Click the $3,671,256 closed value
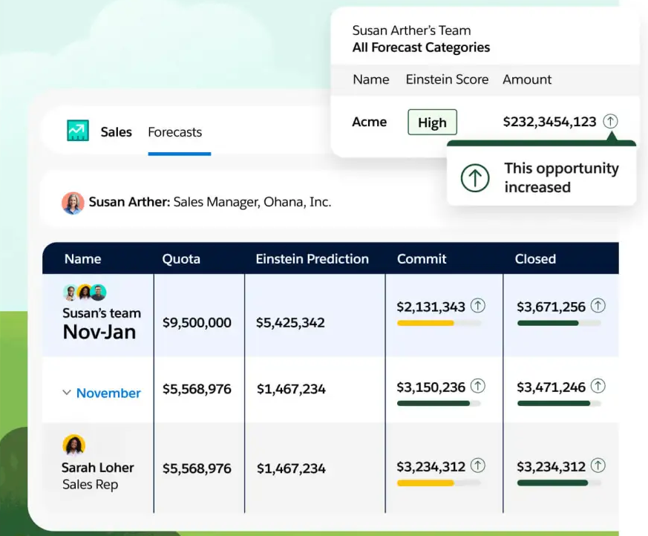This screenshot has height=536, width=648. [x=551, y=307]
